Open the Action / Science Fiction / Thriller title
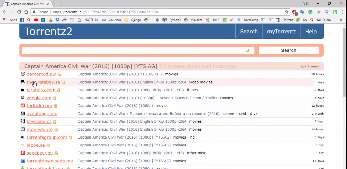This screenshot has height=169, width=347. (x=148, y=98)
